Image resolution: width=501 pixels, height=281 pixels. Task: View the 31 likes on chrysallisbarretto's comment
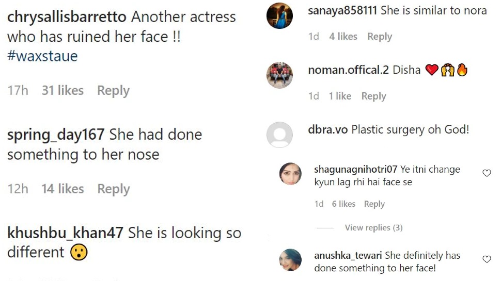(x=62, y=91)
